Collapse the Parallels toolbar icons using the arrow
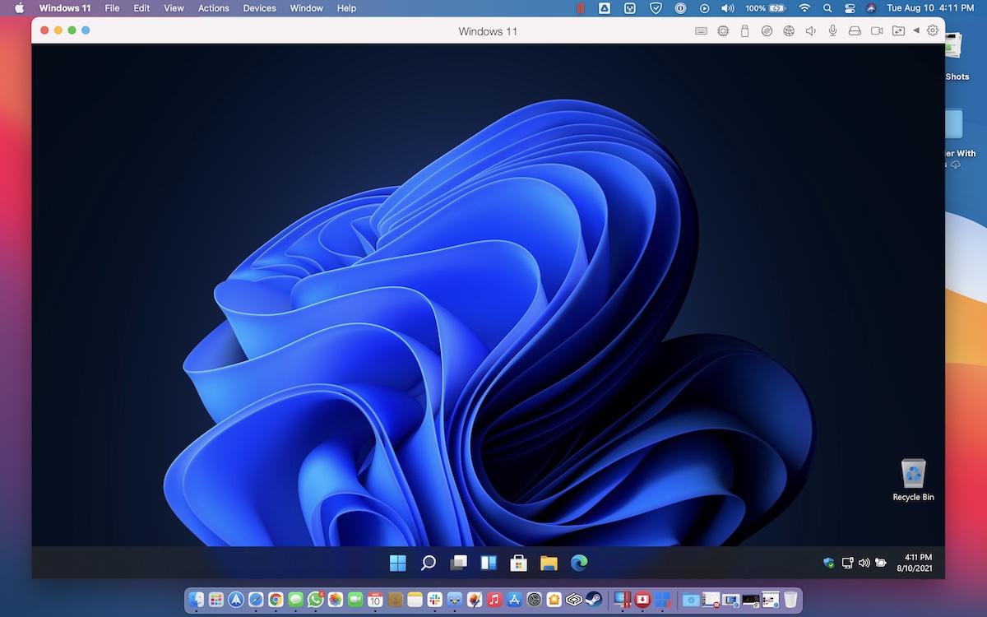Screen dimensions: 987x617 (x=916, y=31)
